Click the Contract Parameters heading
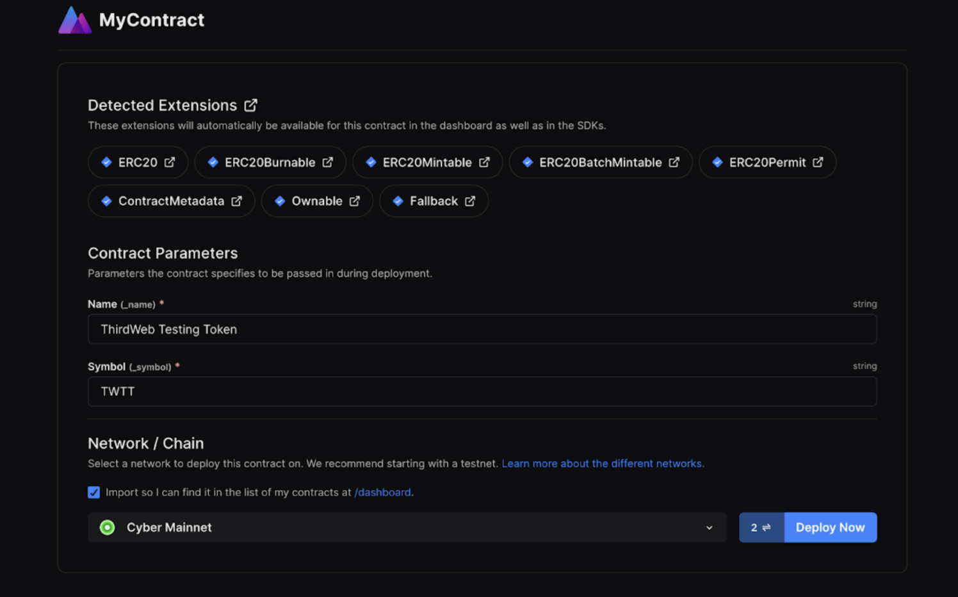958x597 pixels. pos(163,254)
